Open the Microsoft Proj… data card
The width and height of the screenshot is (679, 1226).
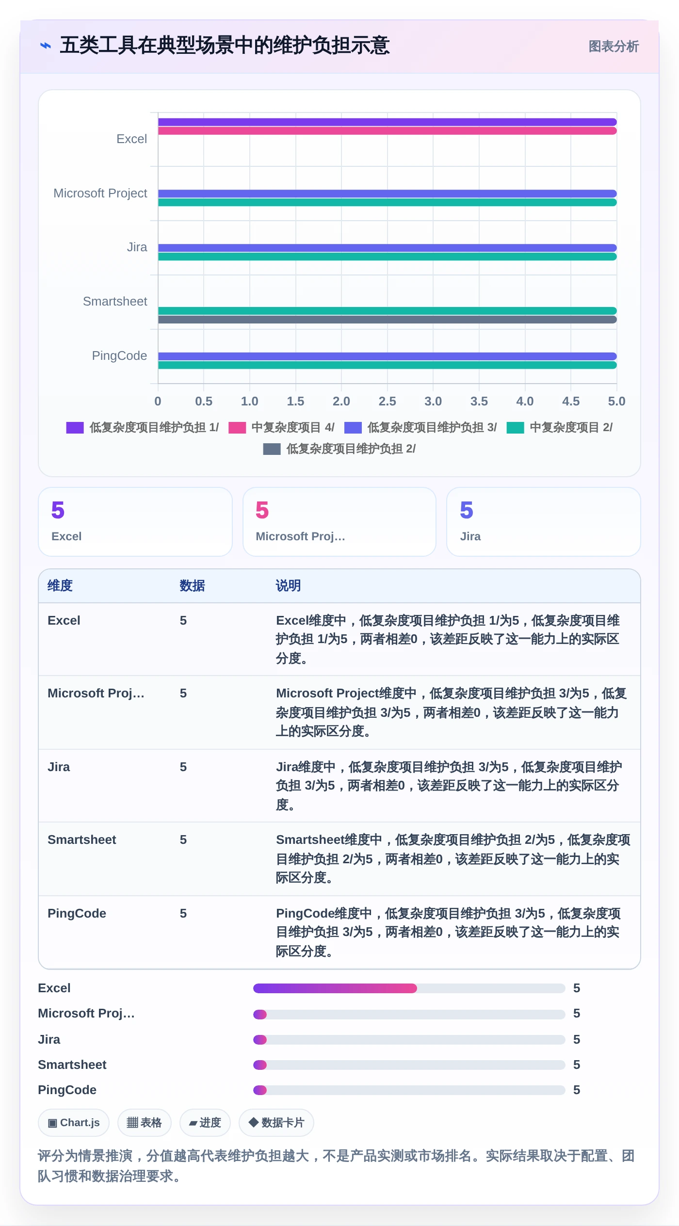[339, 522]
